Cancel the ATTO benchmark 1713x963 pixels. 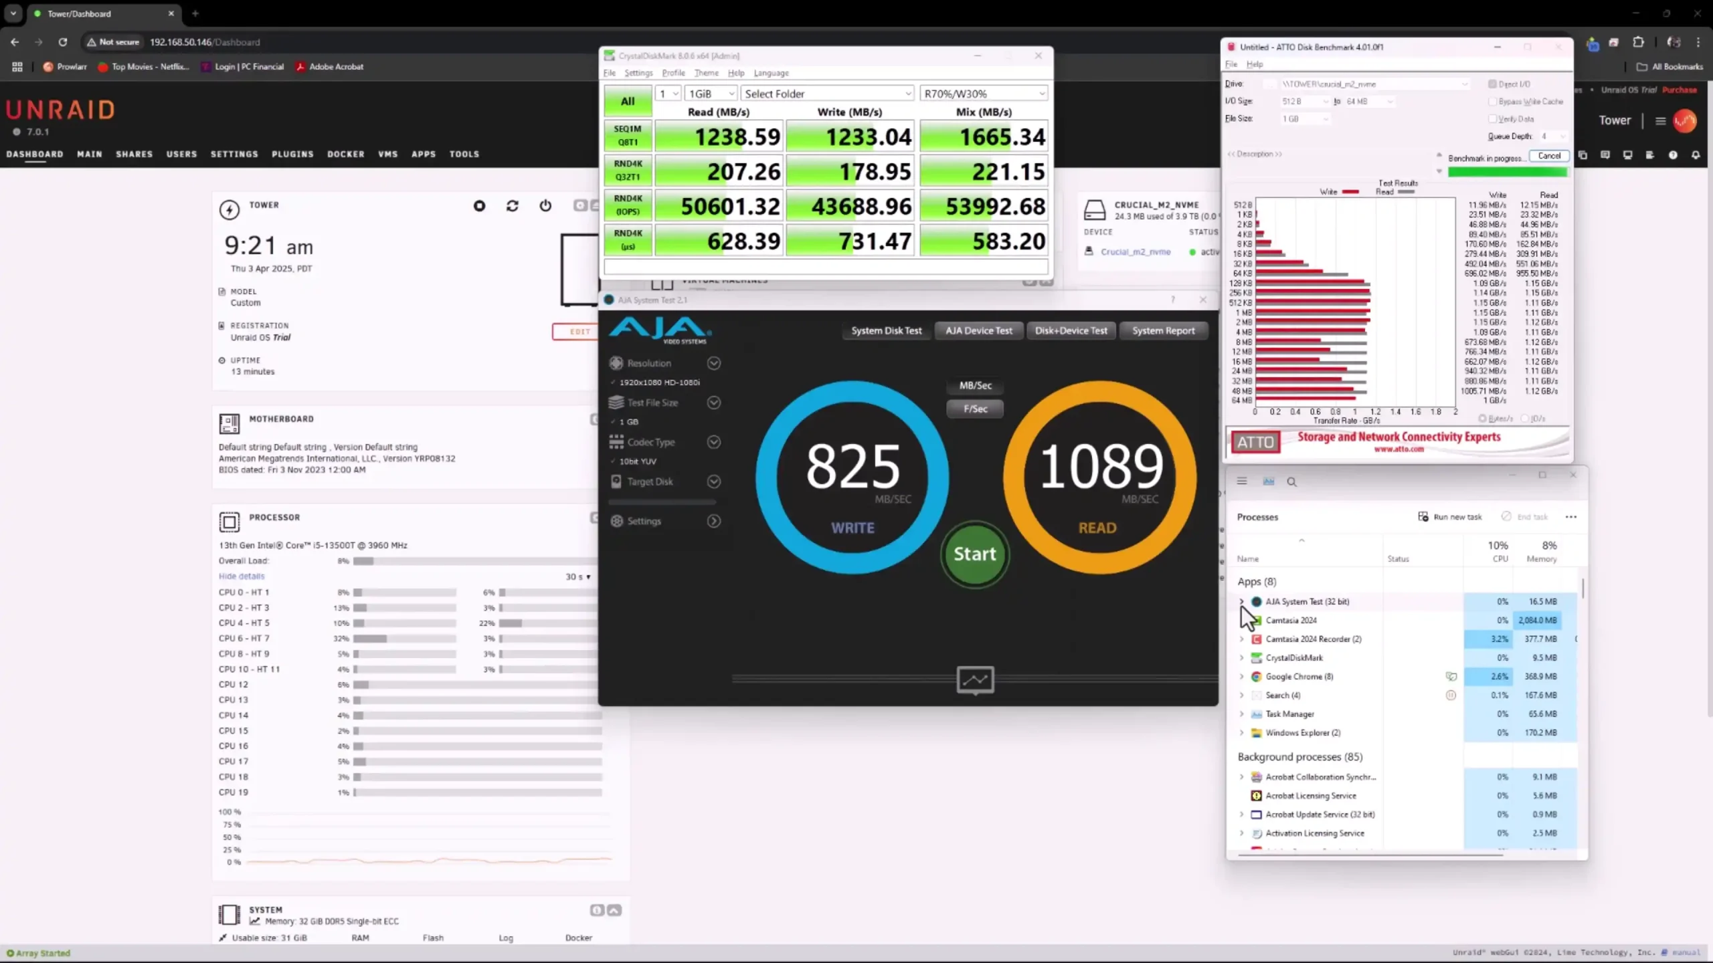coord(1549,156)
